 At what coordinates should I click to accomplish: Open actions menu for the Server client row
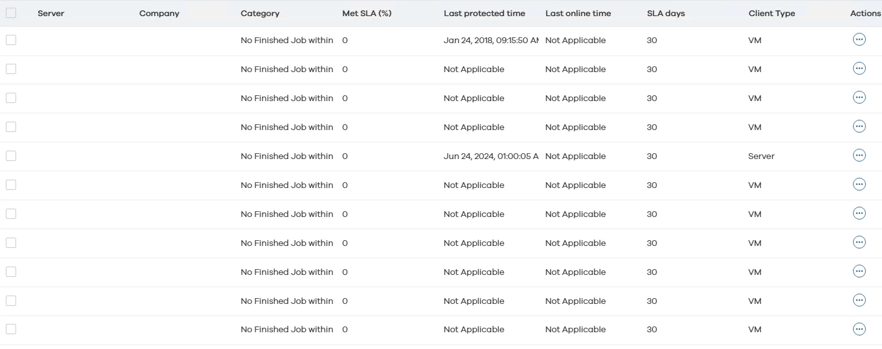point(859,155)
